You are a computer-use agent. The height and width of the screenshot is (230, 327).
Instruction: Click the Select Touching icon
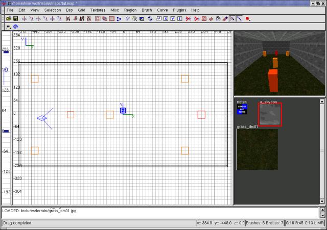coord(75,19)
